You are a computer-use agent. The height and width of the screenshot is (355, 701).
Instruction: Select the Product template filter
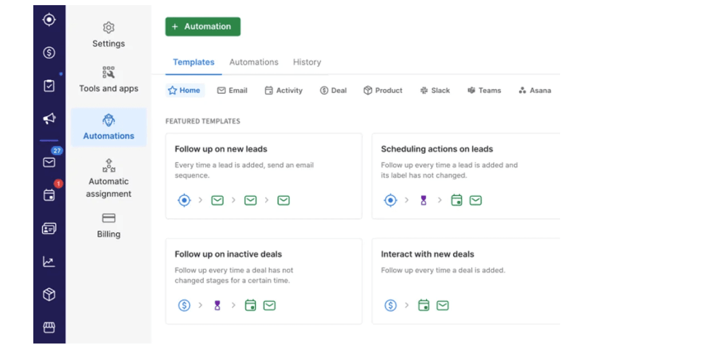tap(383, 90)
